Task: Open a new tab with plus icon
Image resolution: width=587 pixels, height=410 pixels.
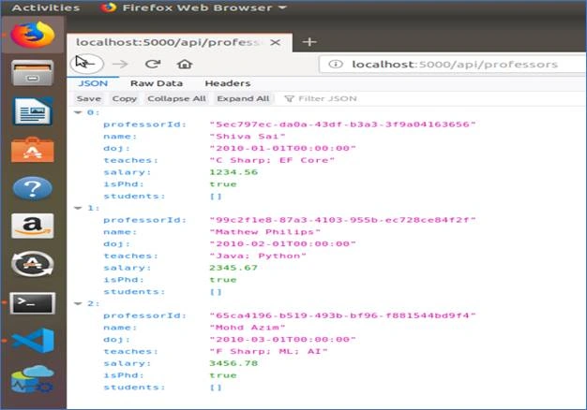Action: [309, 42]
